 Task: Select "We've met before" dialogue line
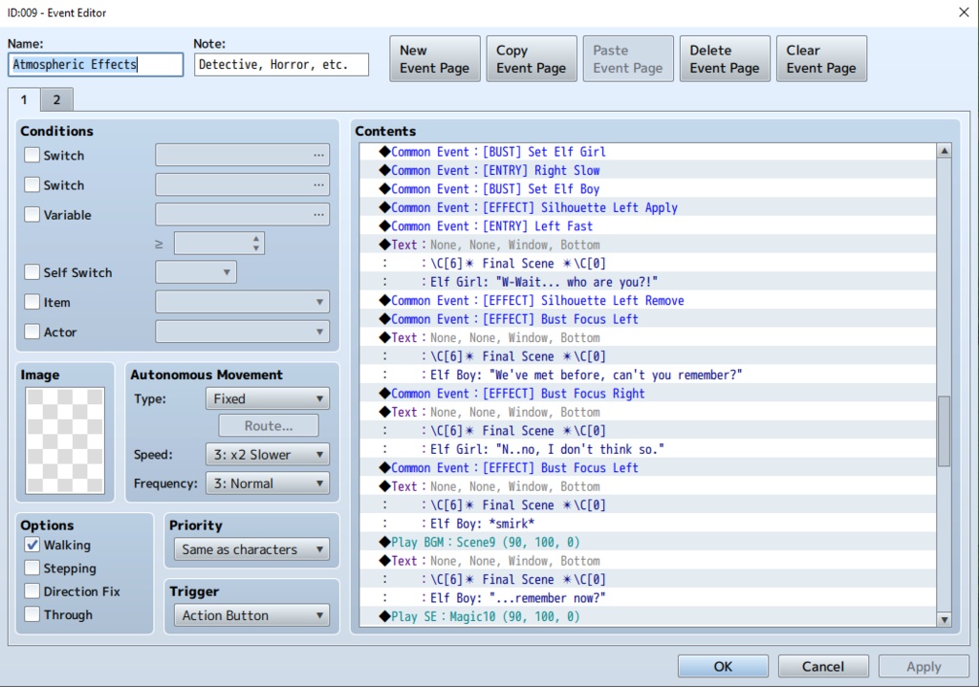click(x=647, y=375)
